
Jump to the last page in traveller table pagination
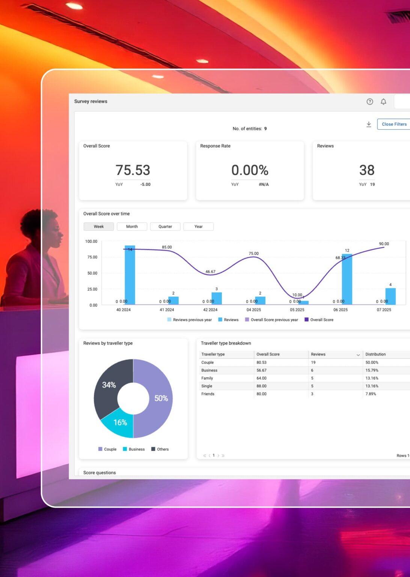(x=223, y=455)
